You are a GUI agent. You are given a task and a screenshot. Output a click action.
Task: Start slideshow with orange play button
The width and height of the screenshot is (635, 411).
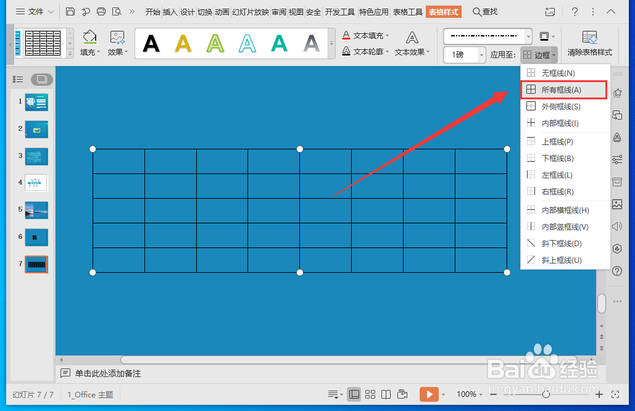tap(429, 394)
